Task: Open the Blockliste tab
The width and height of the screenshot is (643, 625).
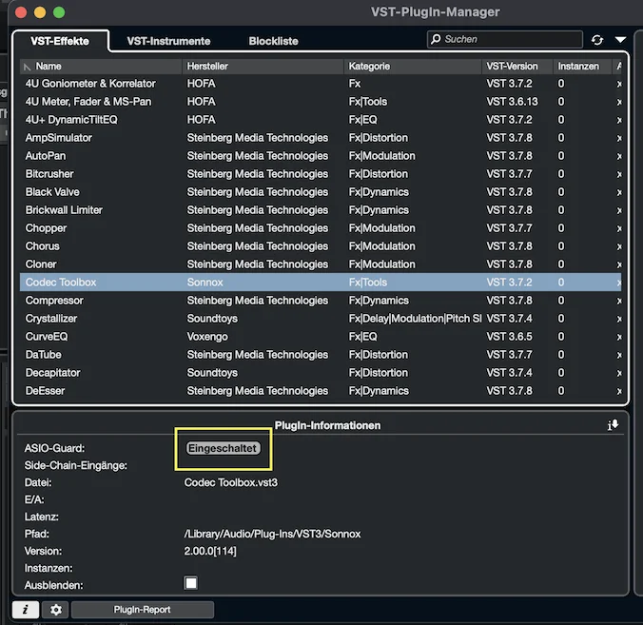Action: (x=273, y=41)
